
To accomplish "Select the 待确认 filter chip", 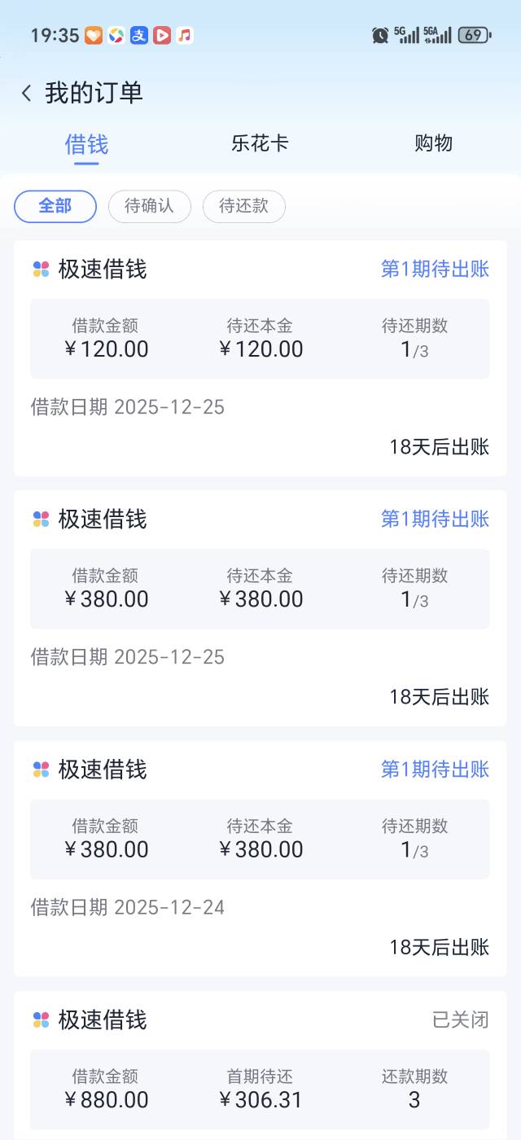I will pyautogui.click(x=149, y=206).
